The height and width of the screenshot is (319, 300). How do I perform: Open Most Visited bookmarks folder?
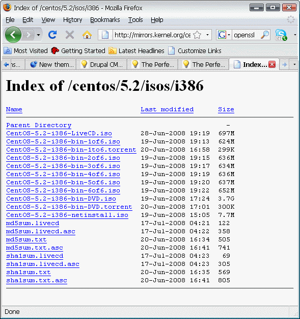25,51
